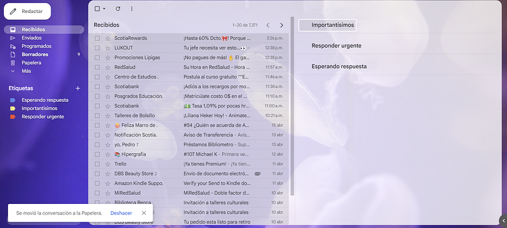This screenshot has width=507, height=228.
Task: Expand the Más sidebar section
Action: (x=26, y=71)
